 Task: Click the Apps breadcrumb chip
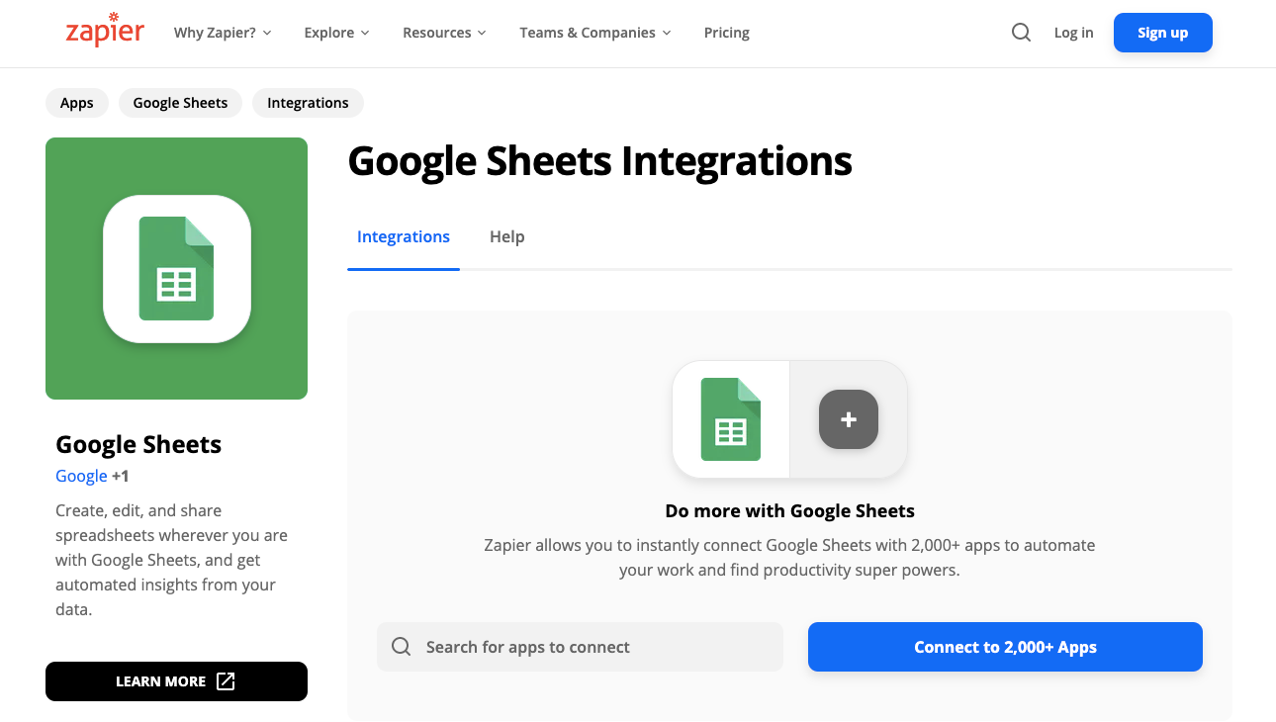click(x=76, y=102)
